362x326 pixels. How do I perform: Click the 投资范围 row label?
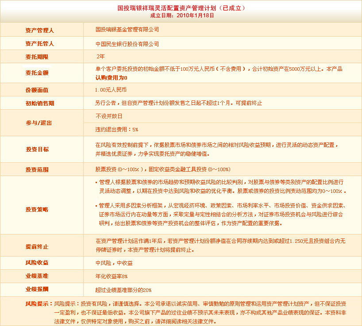37,169
